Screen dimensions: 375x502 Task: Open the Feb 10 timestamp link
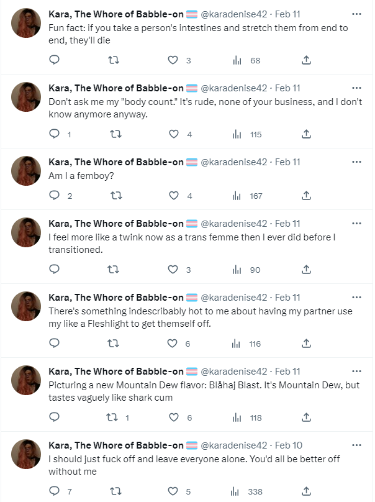tap(287, 445)
